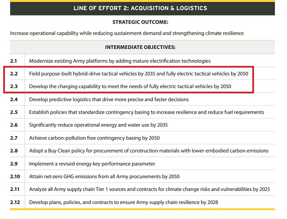Select the supply chain resilience by 2028 objective
This screenshot has width=287, height=219.
tap(123, 202)
